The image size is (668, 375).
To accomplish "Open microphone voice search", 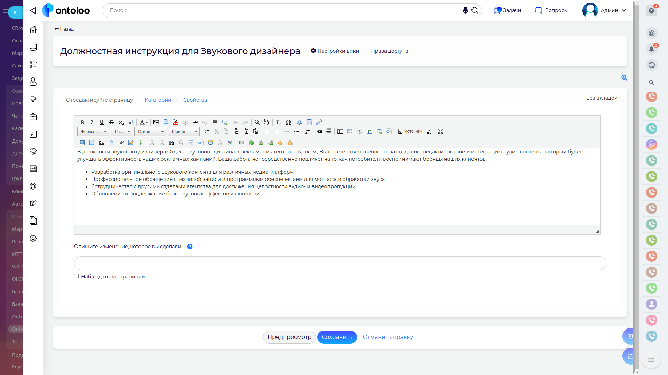I will click(465, 10).
